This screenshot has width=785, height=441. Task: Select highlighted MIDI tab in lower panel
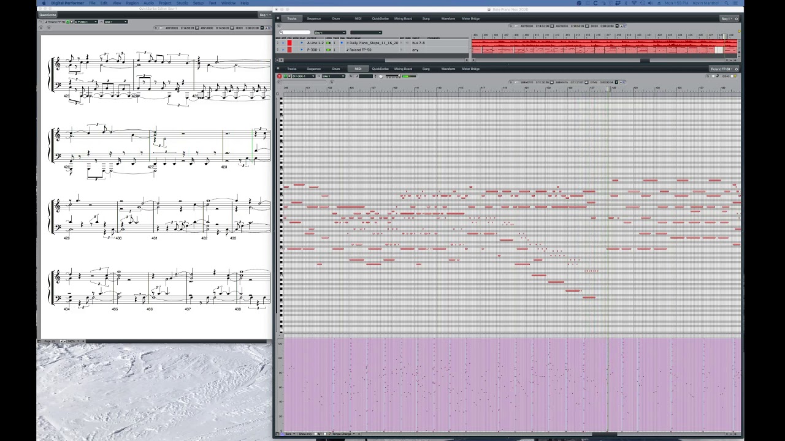[358, 69]
